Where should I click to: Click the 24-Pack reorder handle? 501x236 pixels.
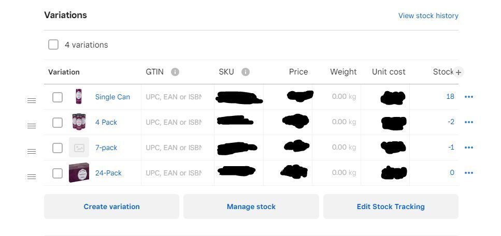(32, 176)
